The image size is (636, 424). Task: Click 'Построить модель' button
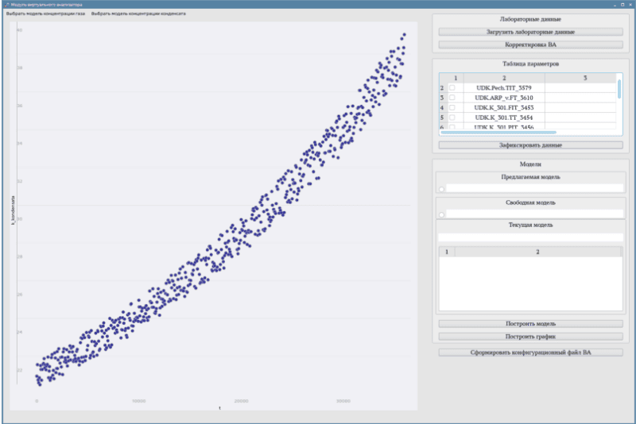click(530, 324)
